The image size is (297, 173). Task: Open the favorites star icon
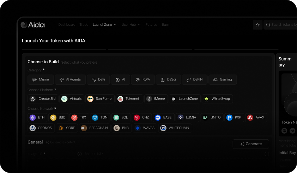257,25
